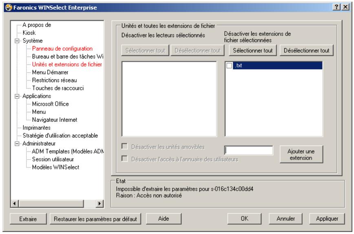Click the question mark help button in title bar
This screenshot has height=234, width=354.
coord(336,7)
